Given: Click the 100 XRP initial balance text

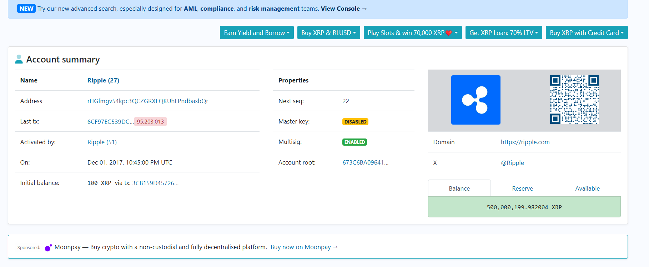Looking at the screenshot, I should (99, 183).
